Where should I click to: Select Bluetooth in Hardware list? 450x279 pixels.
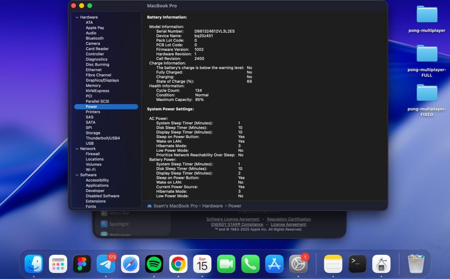(94, 38)
